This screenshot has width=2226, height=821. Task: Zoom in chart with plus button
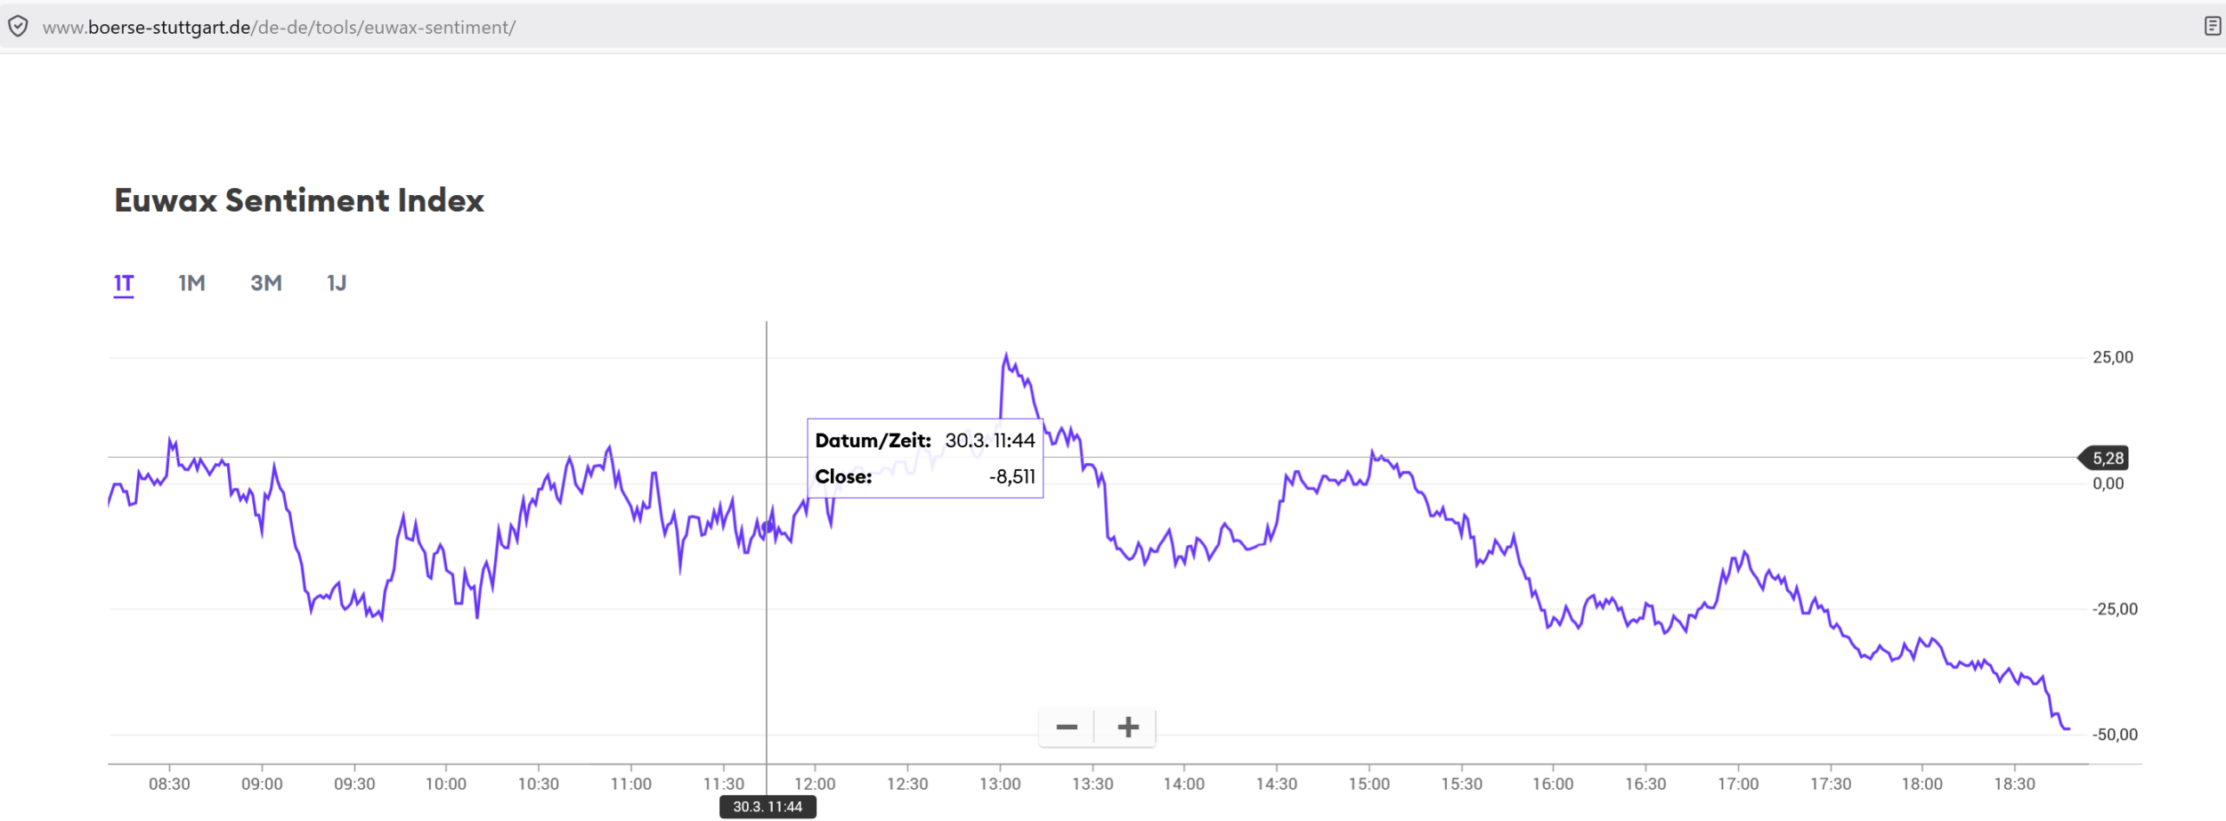click(x=1128, y=728)
